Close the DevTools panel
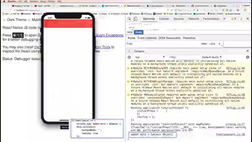The width and height of the screenshot is (252, 142). coord(248,19)
